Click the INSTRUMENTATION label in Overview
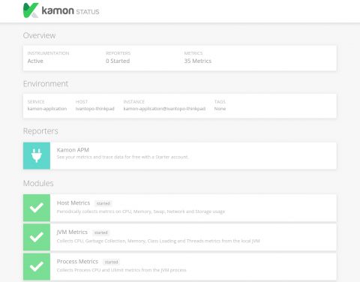The height and width of the screenshot is (282, 360). [x=48, y=53]
